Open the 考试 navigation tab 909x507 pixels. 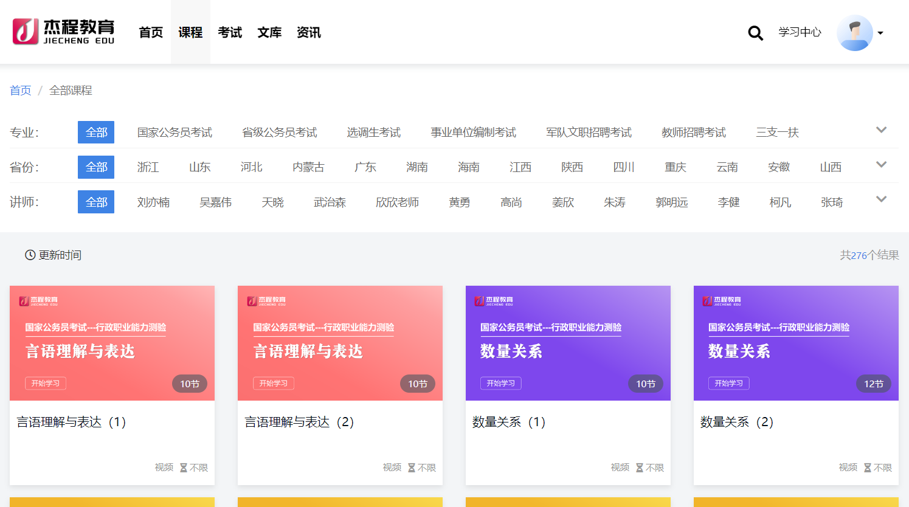230,32
